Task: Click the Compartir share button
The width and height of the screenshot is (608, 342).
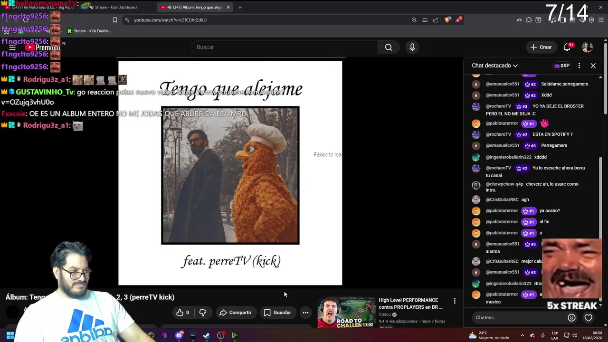Action: (236, 313)
